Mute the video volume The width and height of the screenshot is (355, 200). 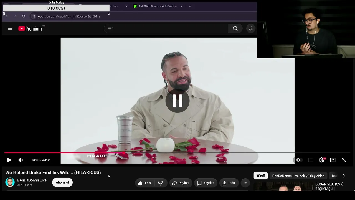point(21,160)
